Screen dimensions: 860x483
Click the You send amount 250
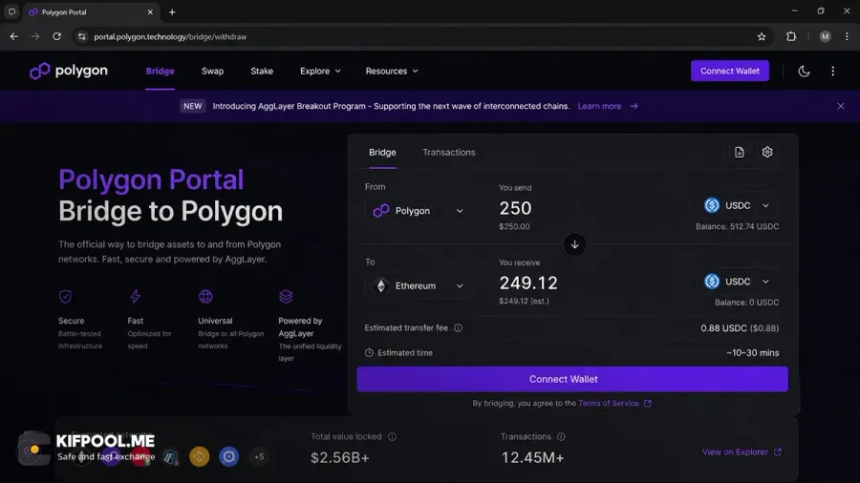515,208
